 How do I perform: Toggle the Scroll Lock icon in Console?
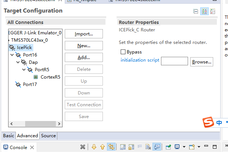coord(131,147)
